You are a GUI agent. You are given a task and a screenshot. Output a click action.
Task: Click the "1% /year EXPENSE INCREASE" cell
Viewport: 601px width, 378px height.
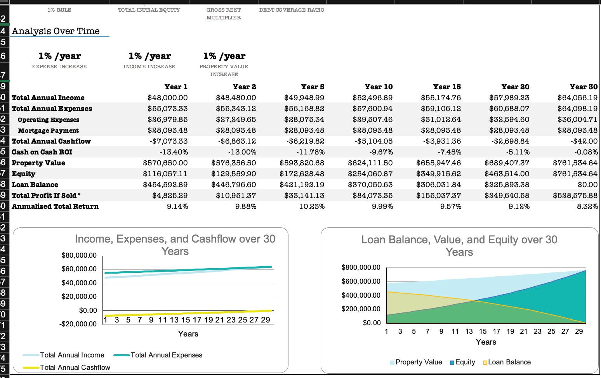[x=59, y=60]
